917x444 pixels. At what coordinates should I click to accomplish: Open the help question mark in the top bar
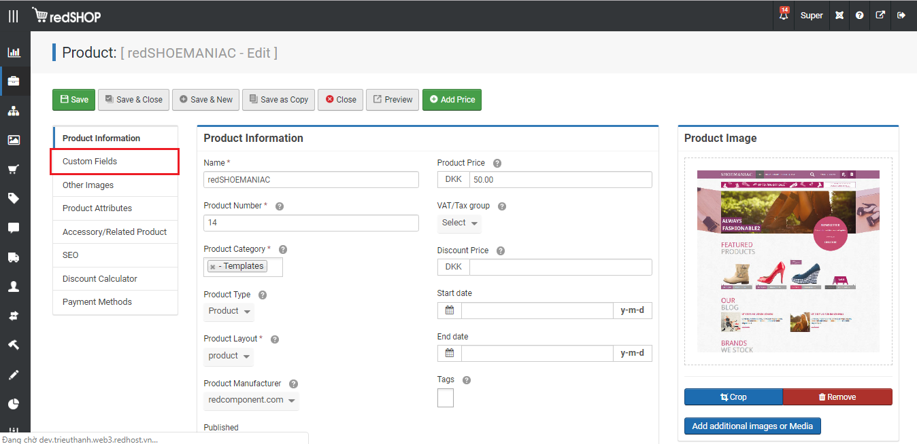coord(860,15)
